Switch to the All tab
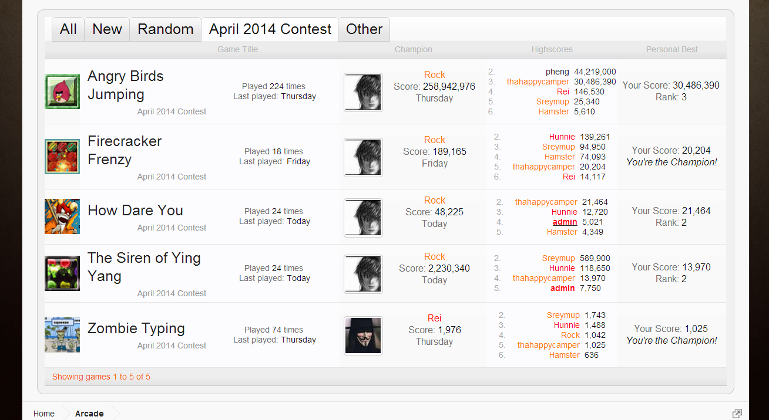The height and width of the screenshot is (420, 769). 68,29
